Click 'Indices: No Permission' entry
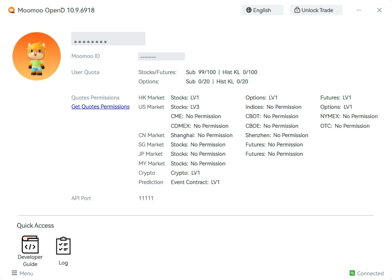The height and width of the screenshot is (280, 392). tap(274, 107)
